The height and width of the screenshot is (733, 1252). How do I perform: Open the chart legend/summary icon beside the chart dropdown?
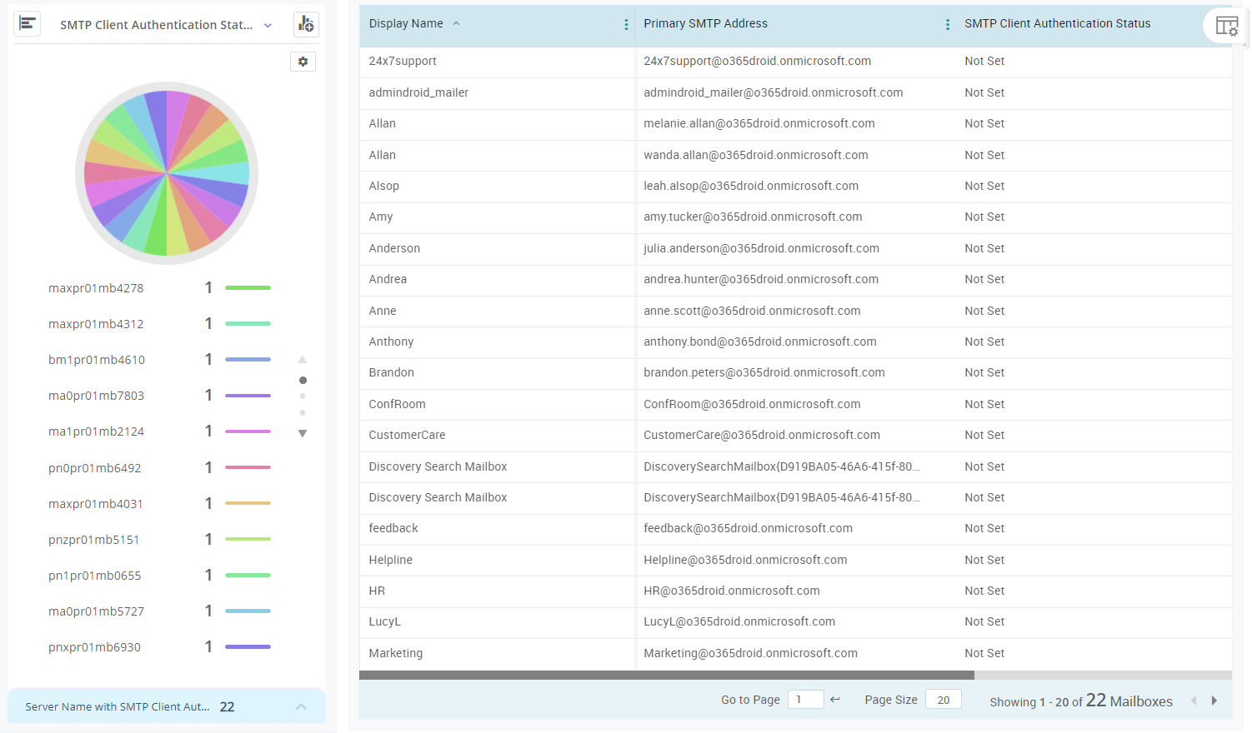28,23
